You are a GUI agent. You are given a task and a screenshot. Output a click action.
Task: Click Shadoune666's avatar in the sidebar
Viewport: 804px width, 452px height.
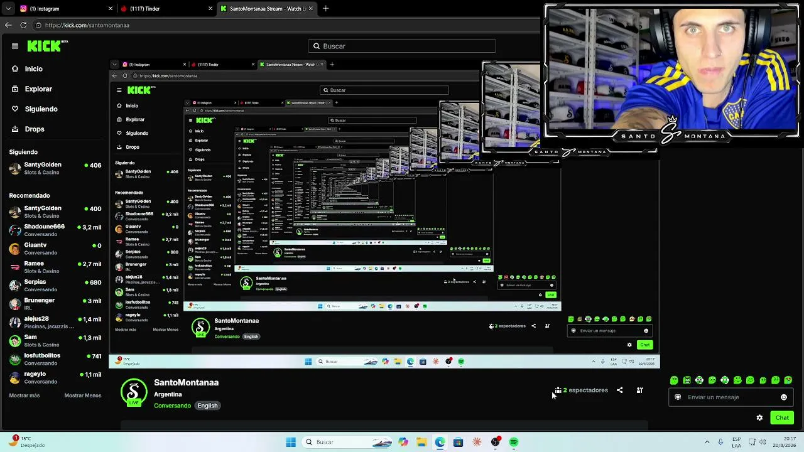14,230
